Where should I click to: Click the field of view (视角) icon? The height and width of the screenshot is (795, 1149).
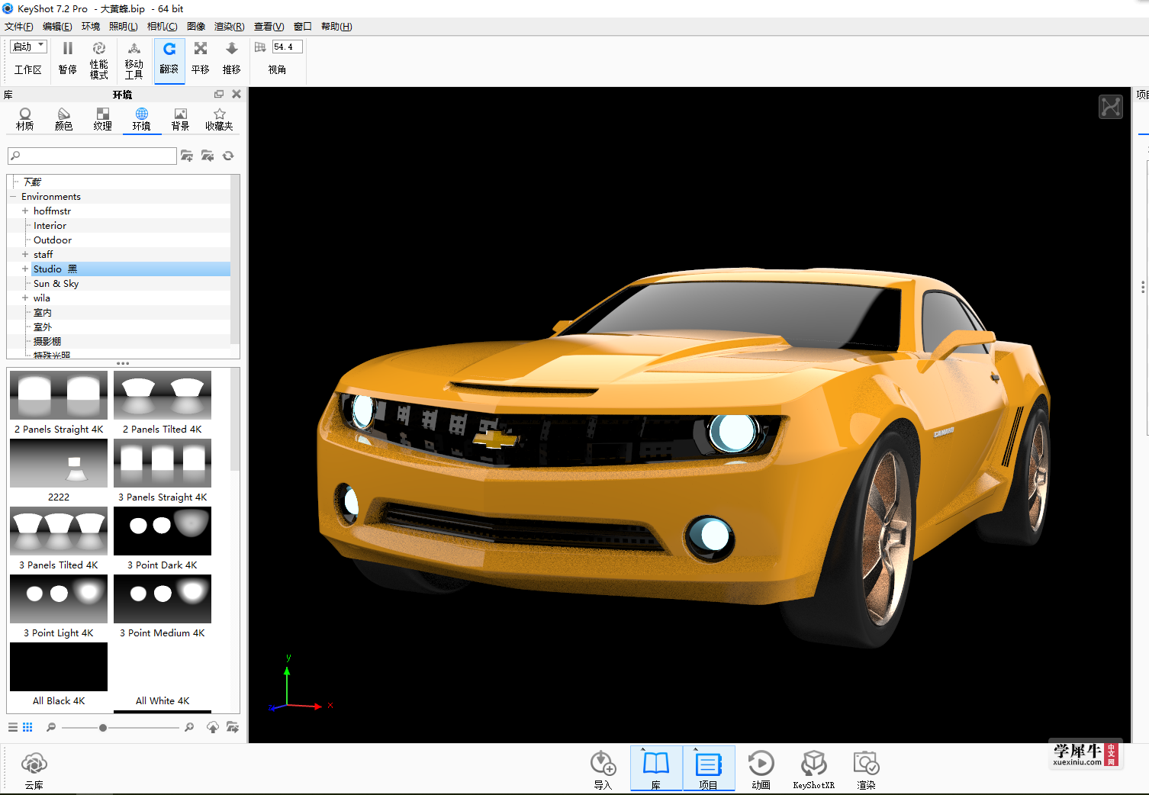point(260,47)
